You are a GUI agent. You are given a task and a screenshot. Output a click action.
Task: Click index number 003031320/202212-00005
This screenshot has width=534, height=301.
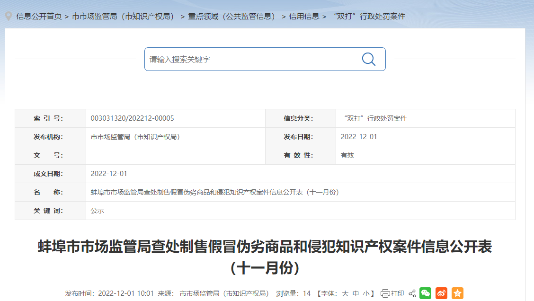pyautogui.click(x=132, y=118)
